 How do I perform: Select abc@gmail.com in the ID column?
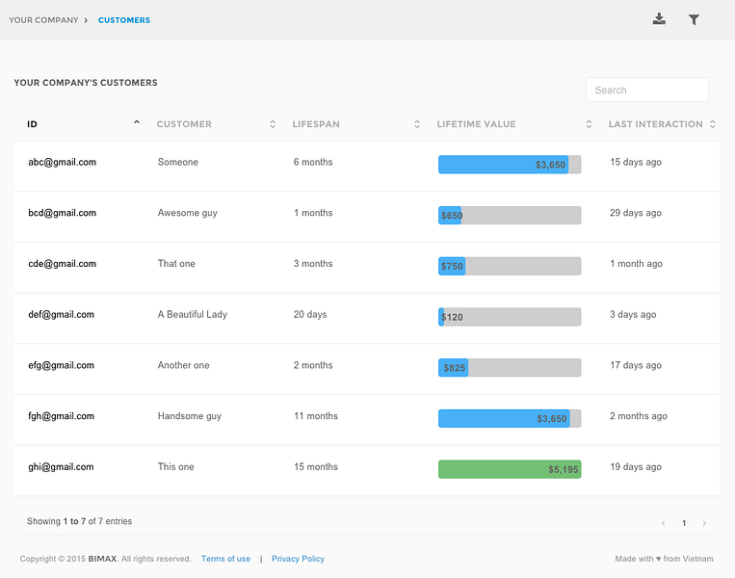[x=62, y=162]
